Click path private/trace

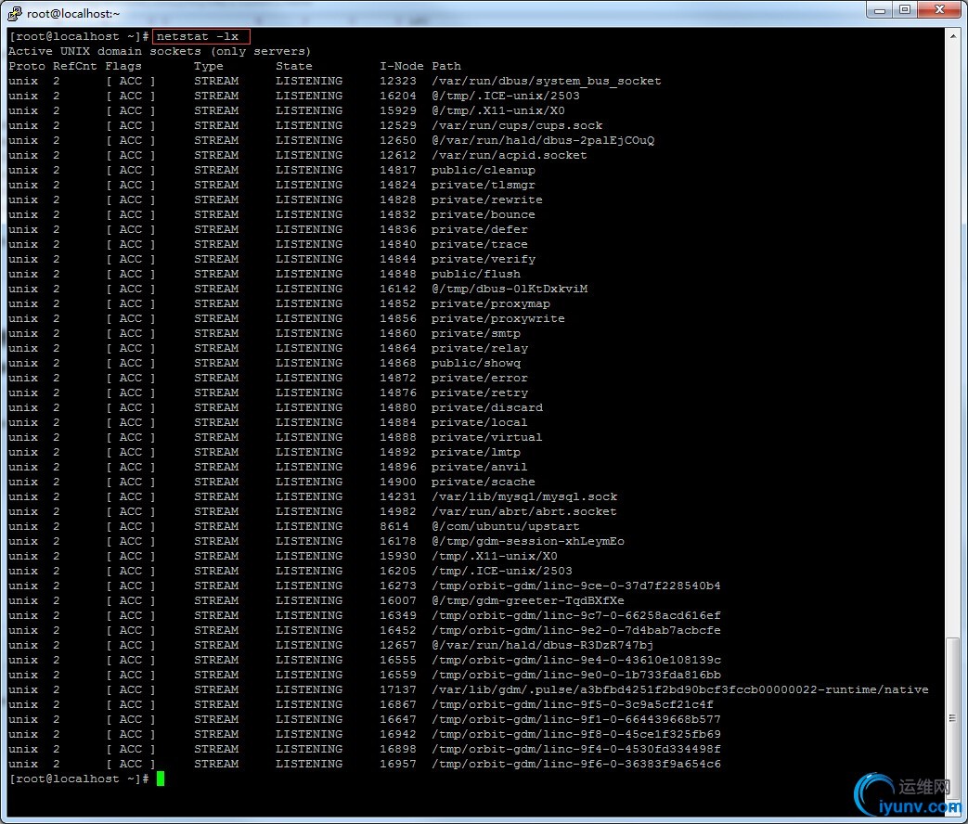(480, 244)
